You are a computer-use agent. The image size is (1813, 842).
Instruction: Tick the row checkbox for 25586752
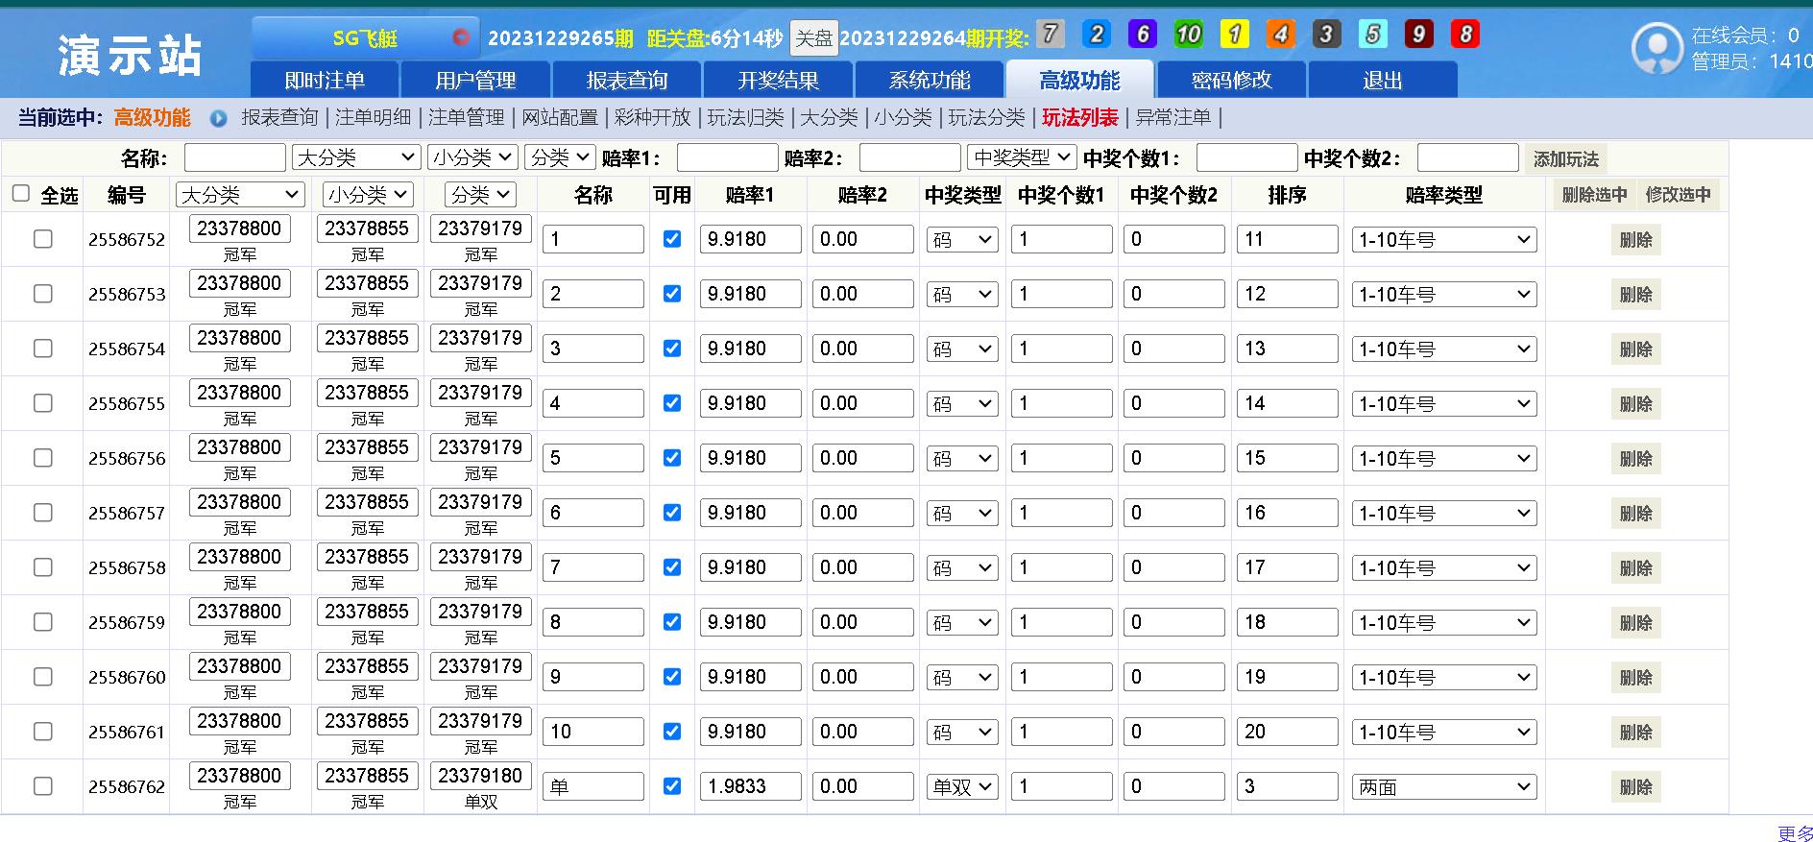(43, 239)
